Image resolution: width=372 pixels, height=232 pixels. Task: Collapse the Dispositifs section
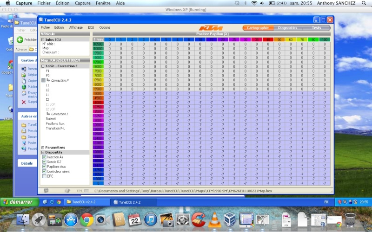click(x=43, y=152)
